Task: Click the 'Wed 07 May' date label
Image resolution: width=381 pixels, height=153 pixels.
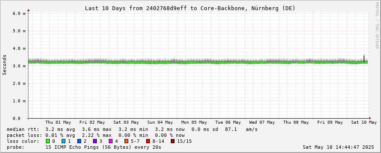Action: pyautogui.click(x=262, y=122)
